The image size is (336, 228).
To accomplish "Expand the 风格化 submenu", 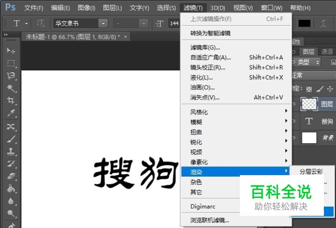I will coord(235,112).
